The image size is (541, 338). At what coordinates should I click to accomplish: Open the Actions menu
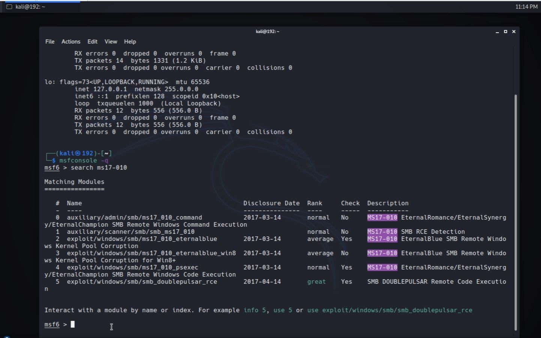pyautogui.click(x=71, y=42)
